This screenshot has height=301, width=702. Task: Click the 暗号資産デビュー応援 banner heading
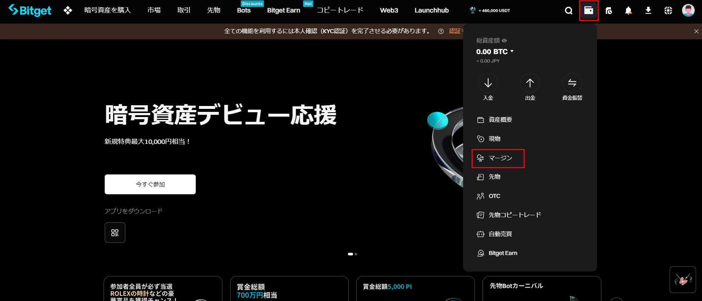coord(221,115)
